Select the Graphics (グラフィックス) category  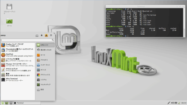45,75
